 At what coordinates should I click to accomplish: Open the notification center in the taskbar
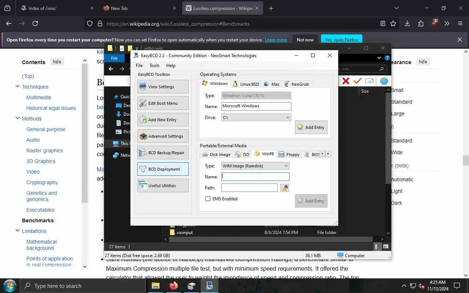[457, 286]
